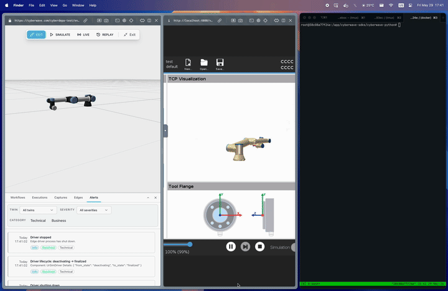This screenshot has height=291, width=448.
Task: Step forward in the URSim program
Action: coord(245,246)
